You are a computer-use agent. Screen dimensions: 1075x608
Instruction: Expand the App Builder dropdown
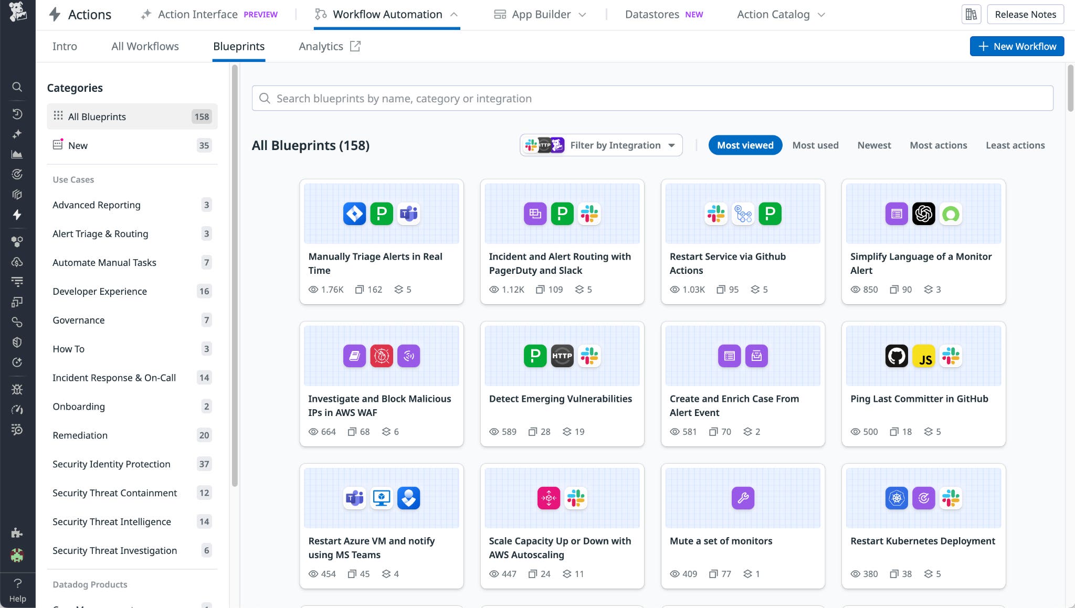pos(539,14)
